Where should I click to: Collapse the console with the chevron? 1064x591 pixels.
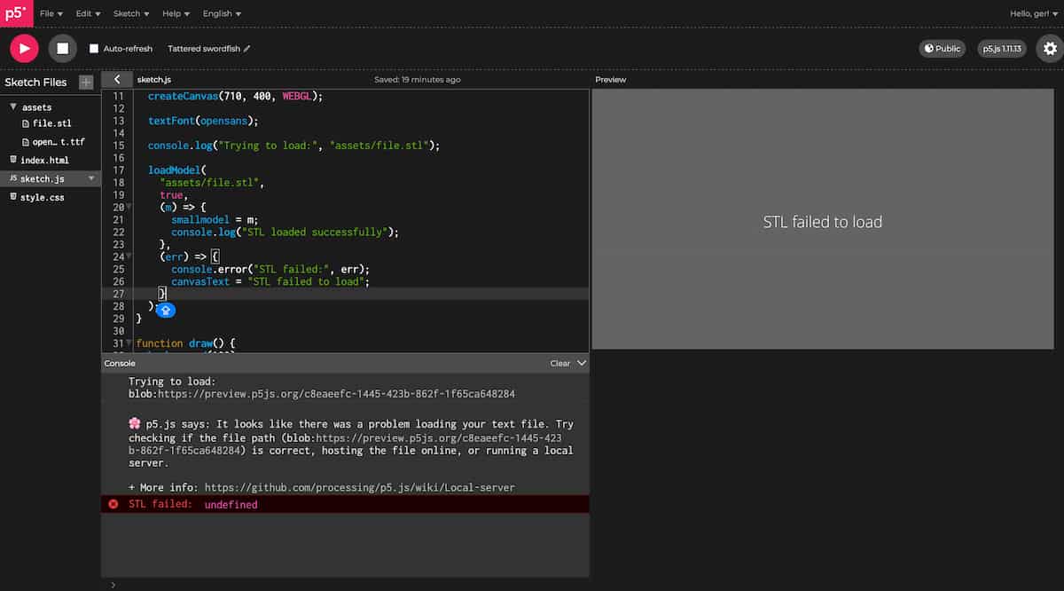point(582,364)
